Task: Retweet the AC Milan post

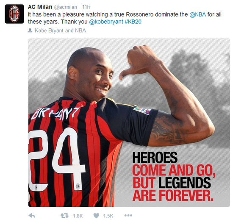Action: pos(64,216)
